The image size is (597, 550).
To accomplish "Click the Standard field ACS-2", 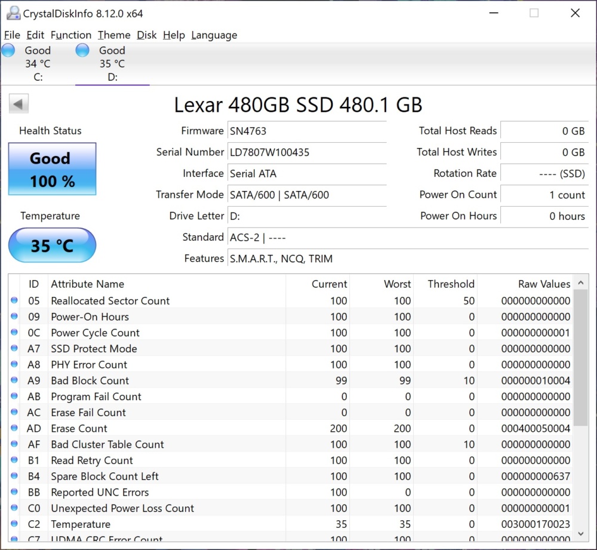I will (408, 238).
